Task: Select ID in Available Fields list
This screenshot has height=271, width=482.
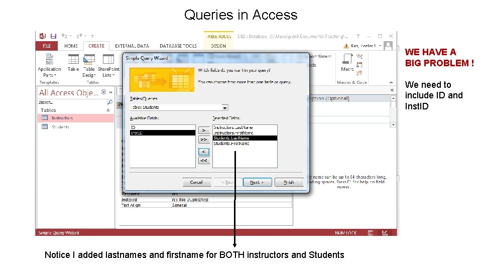Action: (163, 127)
